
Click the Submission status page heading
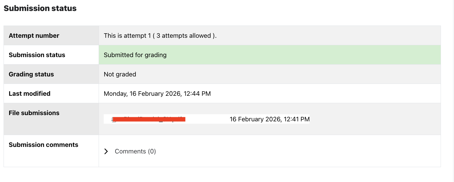[40, 8]
